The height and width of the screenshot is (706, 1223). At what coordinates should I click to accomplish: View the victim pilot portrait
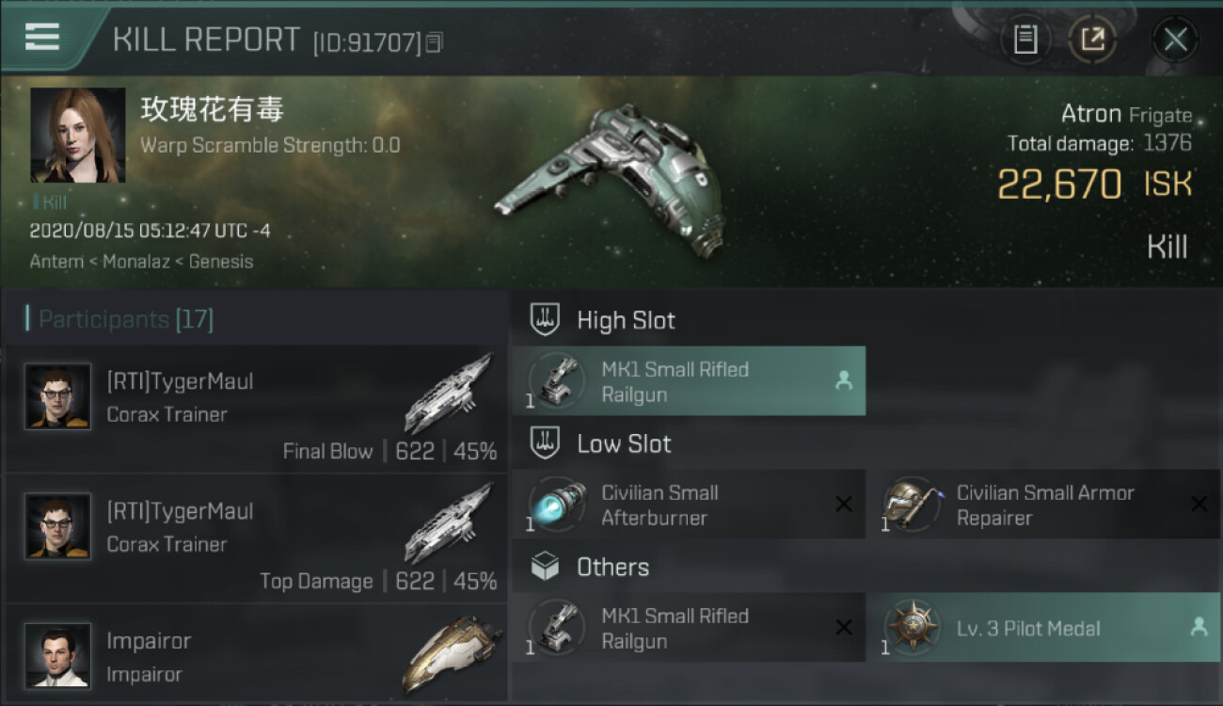point(77,136)
